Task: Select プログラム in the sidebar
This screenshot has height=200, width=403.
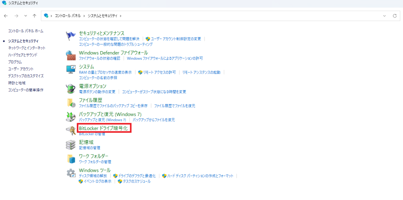Action: pos(15,62)
